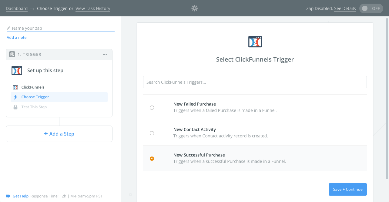This screenshot has height=202, width=389.
Task: Select the Test This Step item
Action: (59, 107)
